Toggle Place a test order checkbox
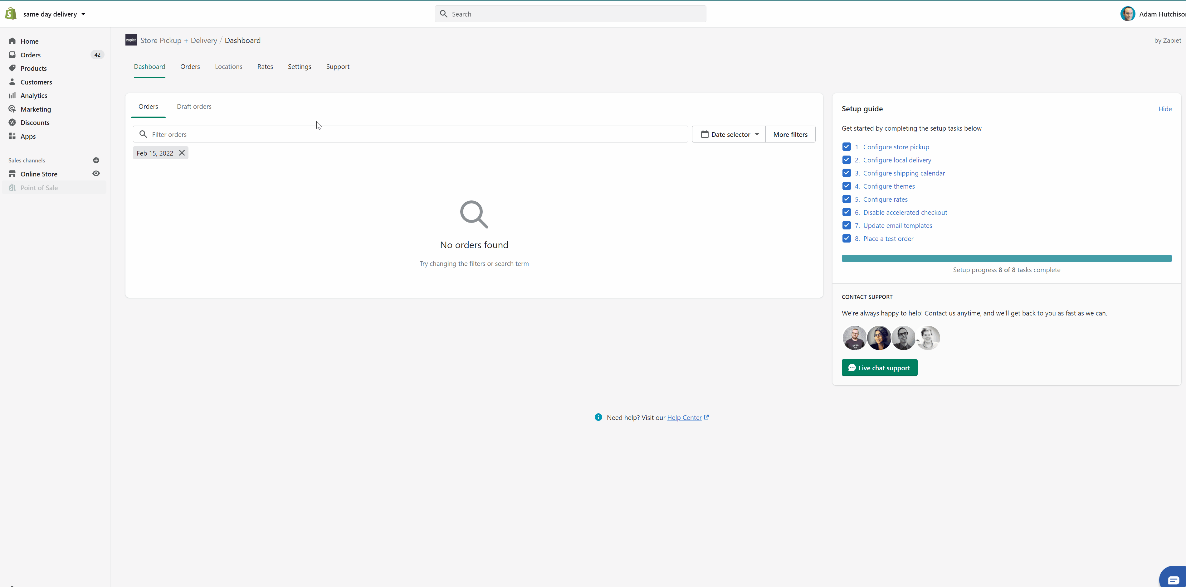1186x587 pixels. 846,238
